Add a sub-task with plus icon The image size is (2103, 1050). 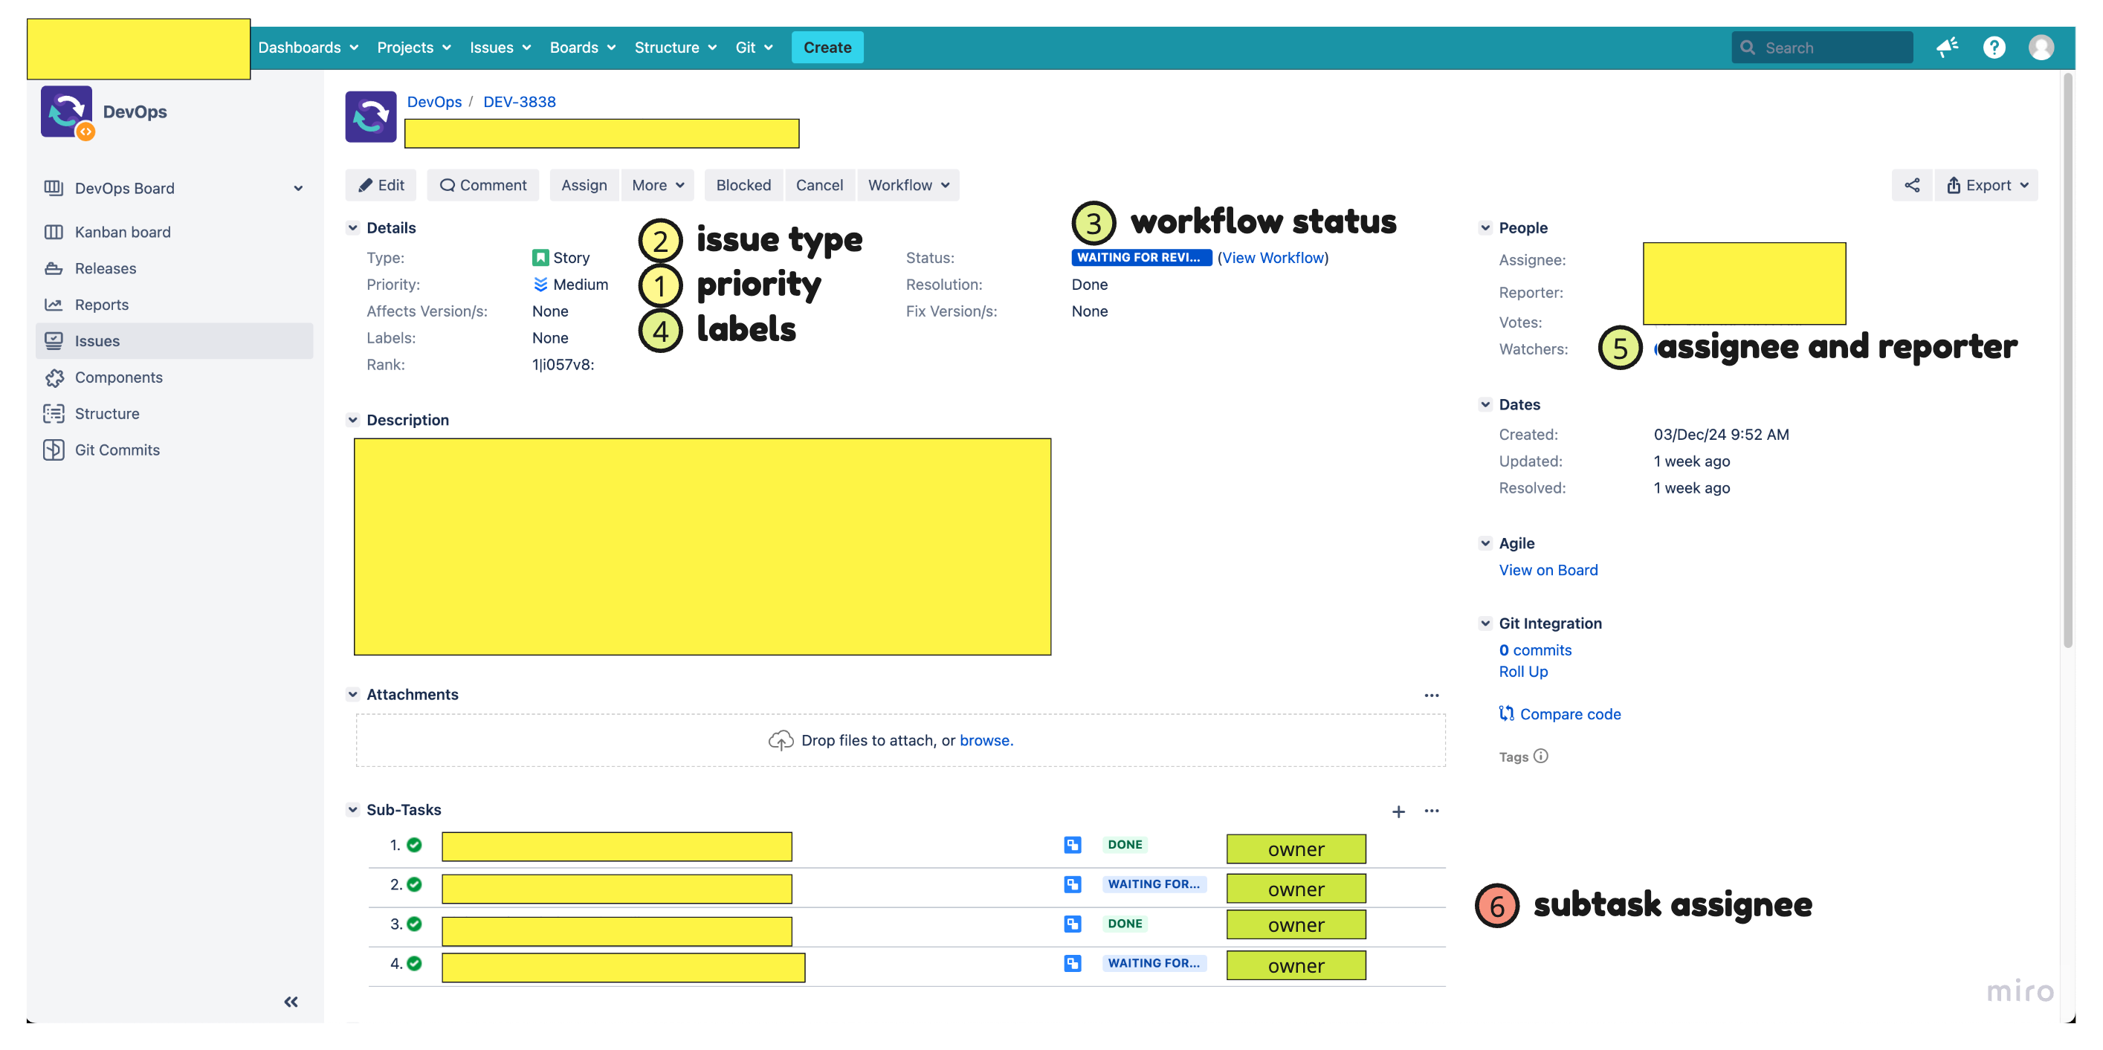click(1398, 811)
